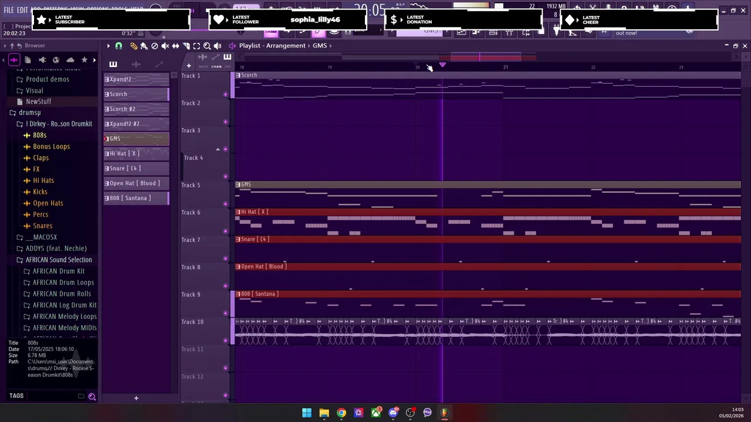The height and width of the screenshot is (422, 751).
Task: Open browser plugin speaker tab
Action: click(42, 60)
